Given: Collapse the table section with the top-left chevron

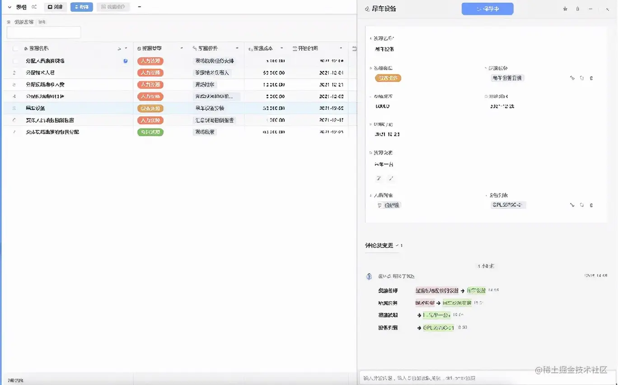Looking at the screenshot, I should tap(9, 7).
